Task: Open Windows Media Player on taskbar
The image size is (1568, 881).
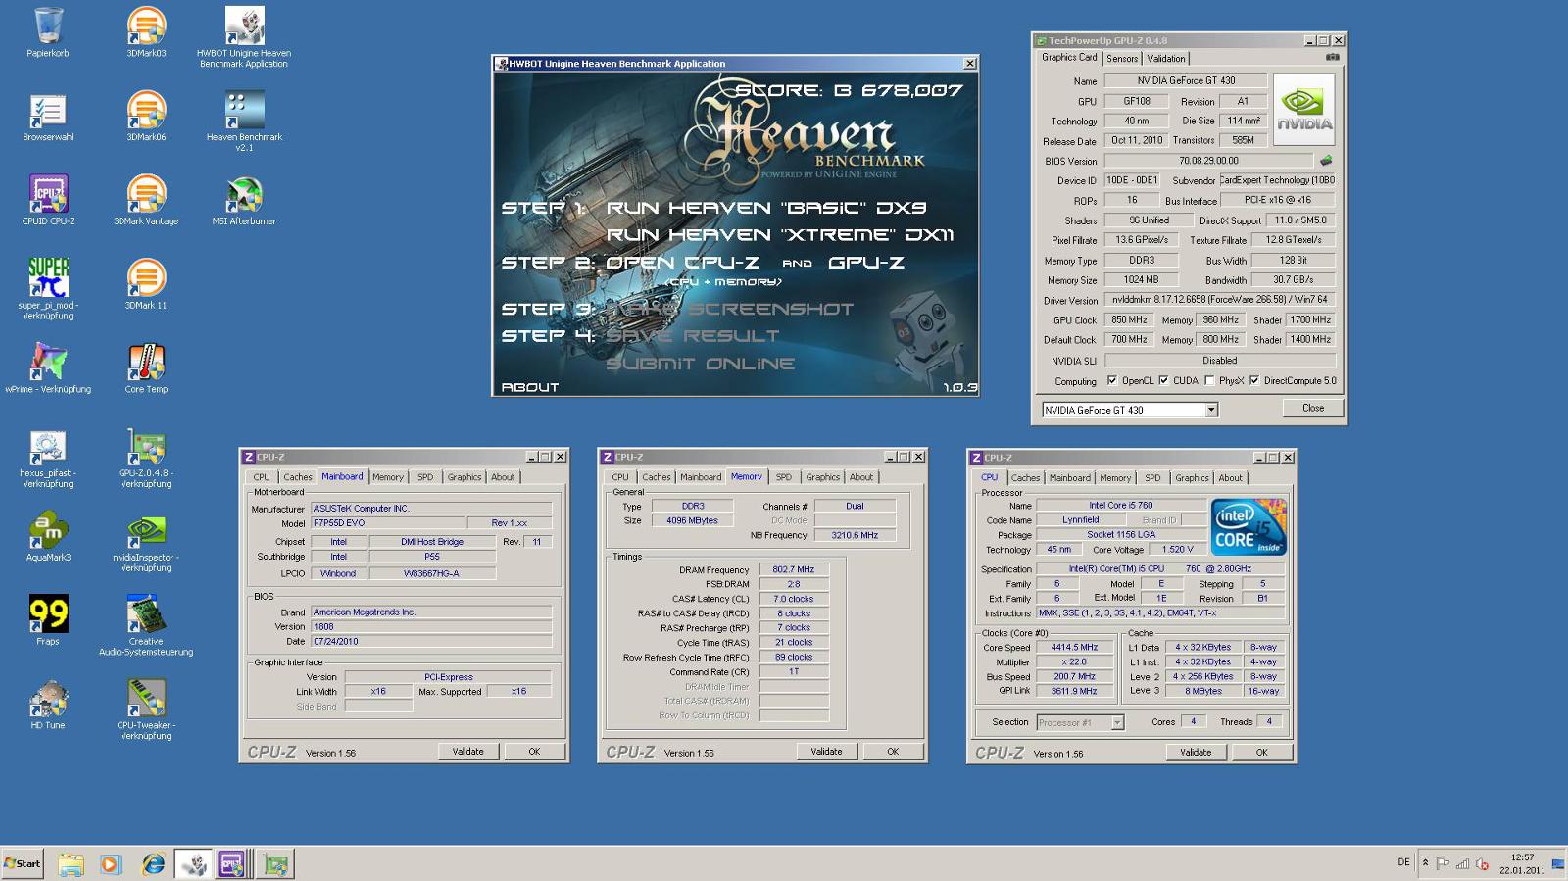Action: pos(111,864)
